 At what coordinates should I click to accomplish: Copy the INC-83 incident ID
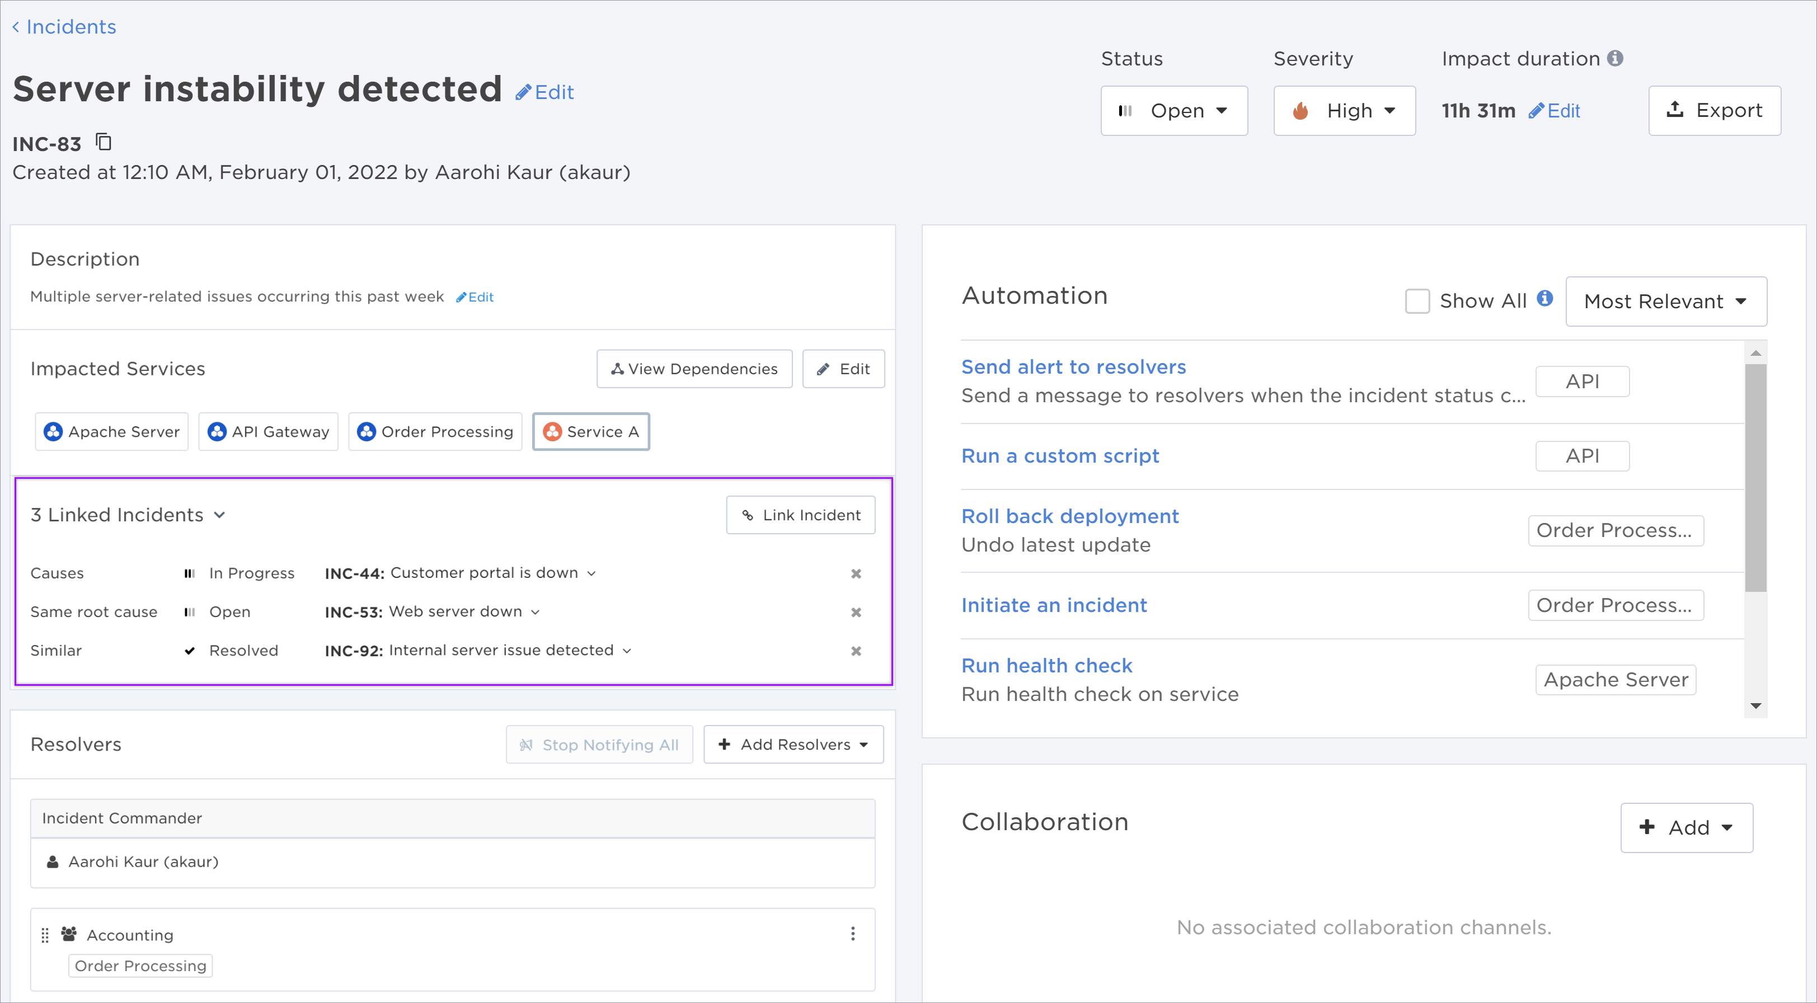[104, 143]
